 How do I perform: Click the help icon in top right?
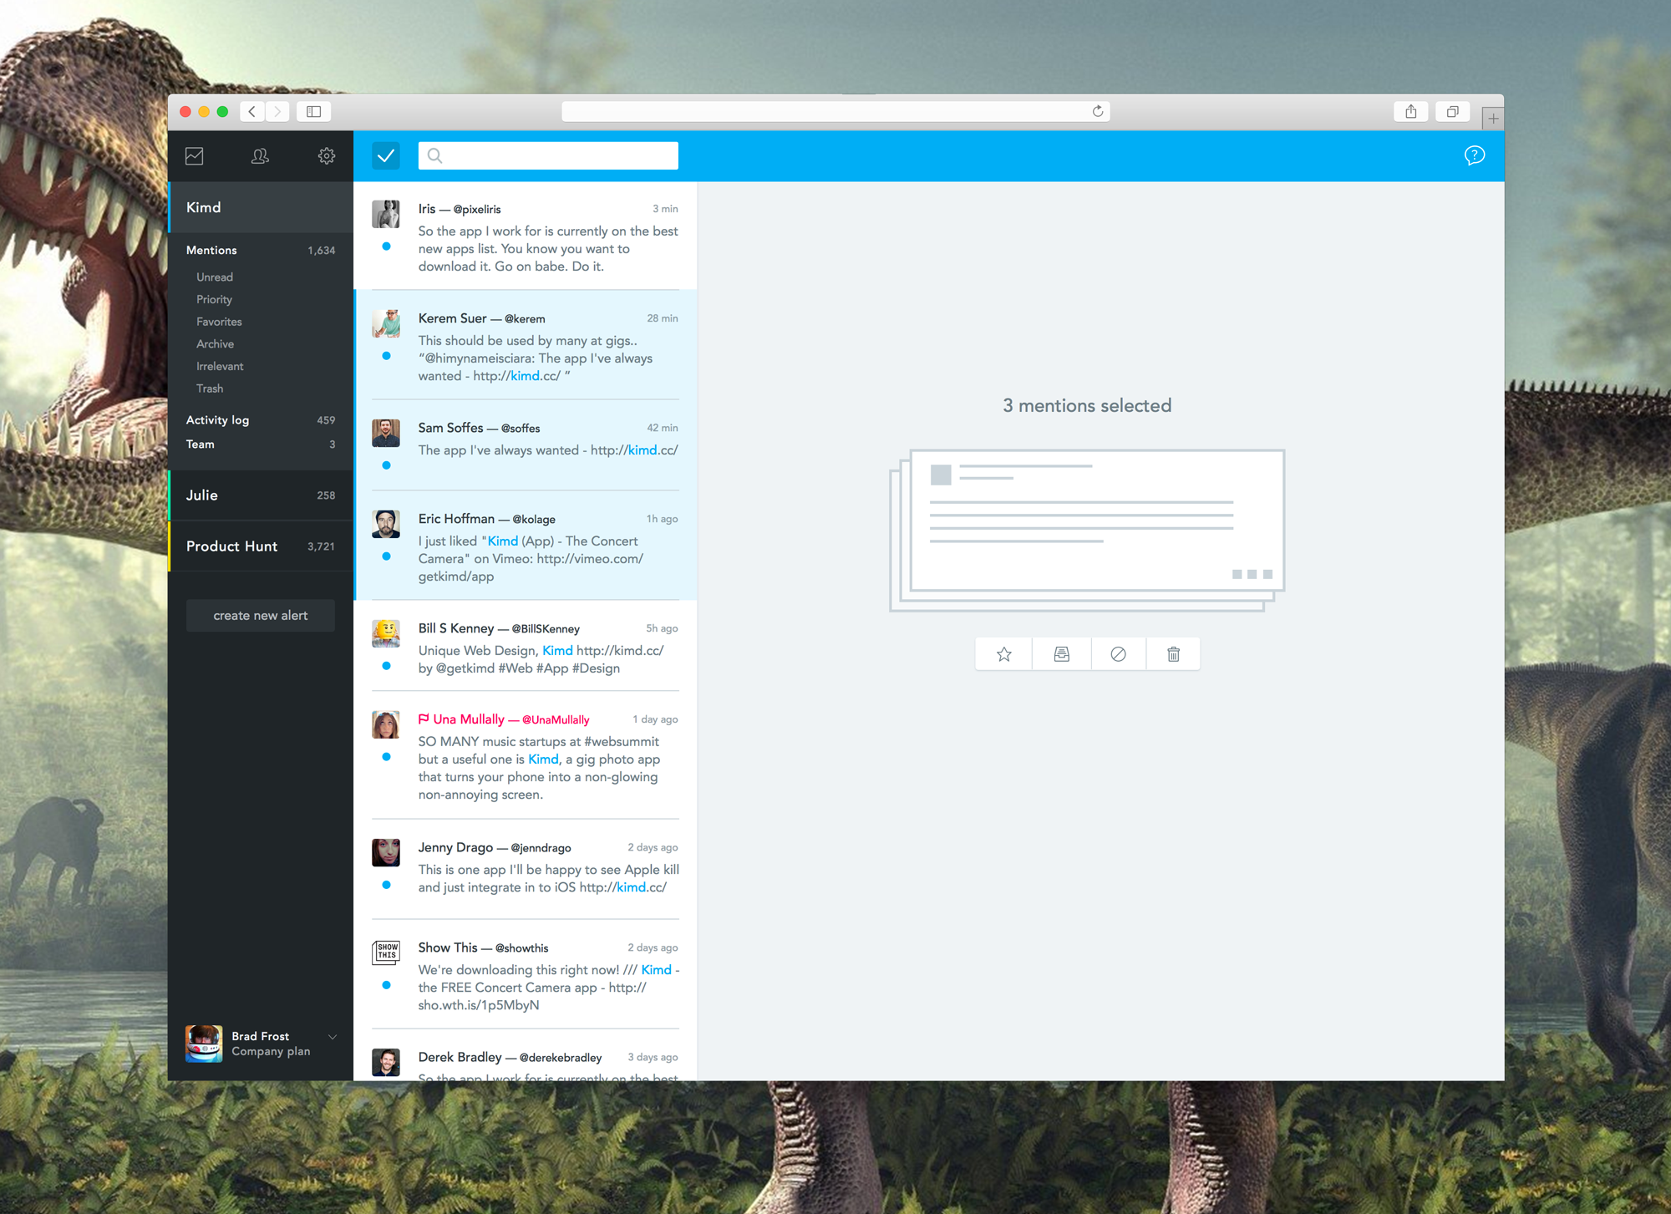coord(1475,155)
